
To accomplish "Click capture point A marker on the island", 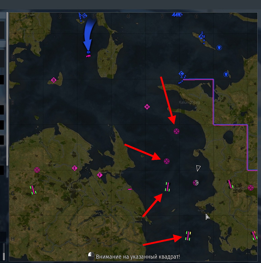I will (201, 36).
